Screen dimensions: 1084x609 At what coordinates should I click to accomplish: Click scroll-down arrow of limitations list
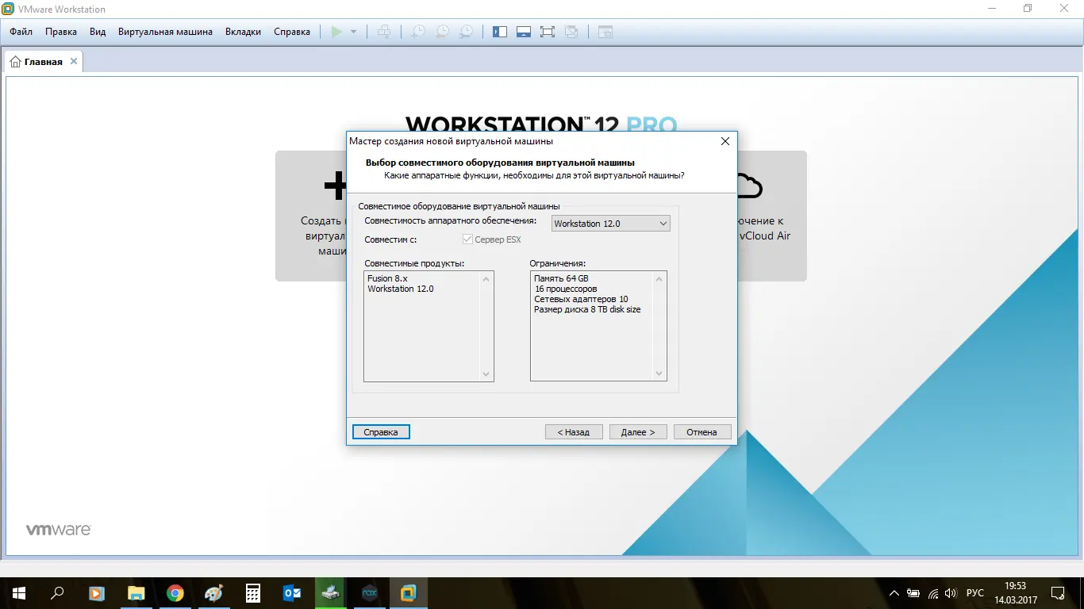click(659, 374)
